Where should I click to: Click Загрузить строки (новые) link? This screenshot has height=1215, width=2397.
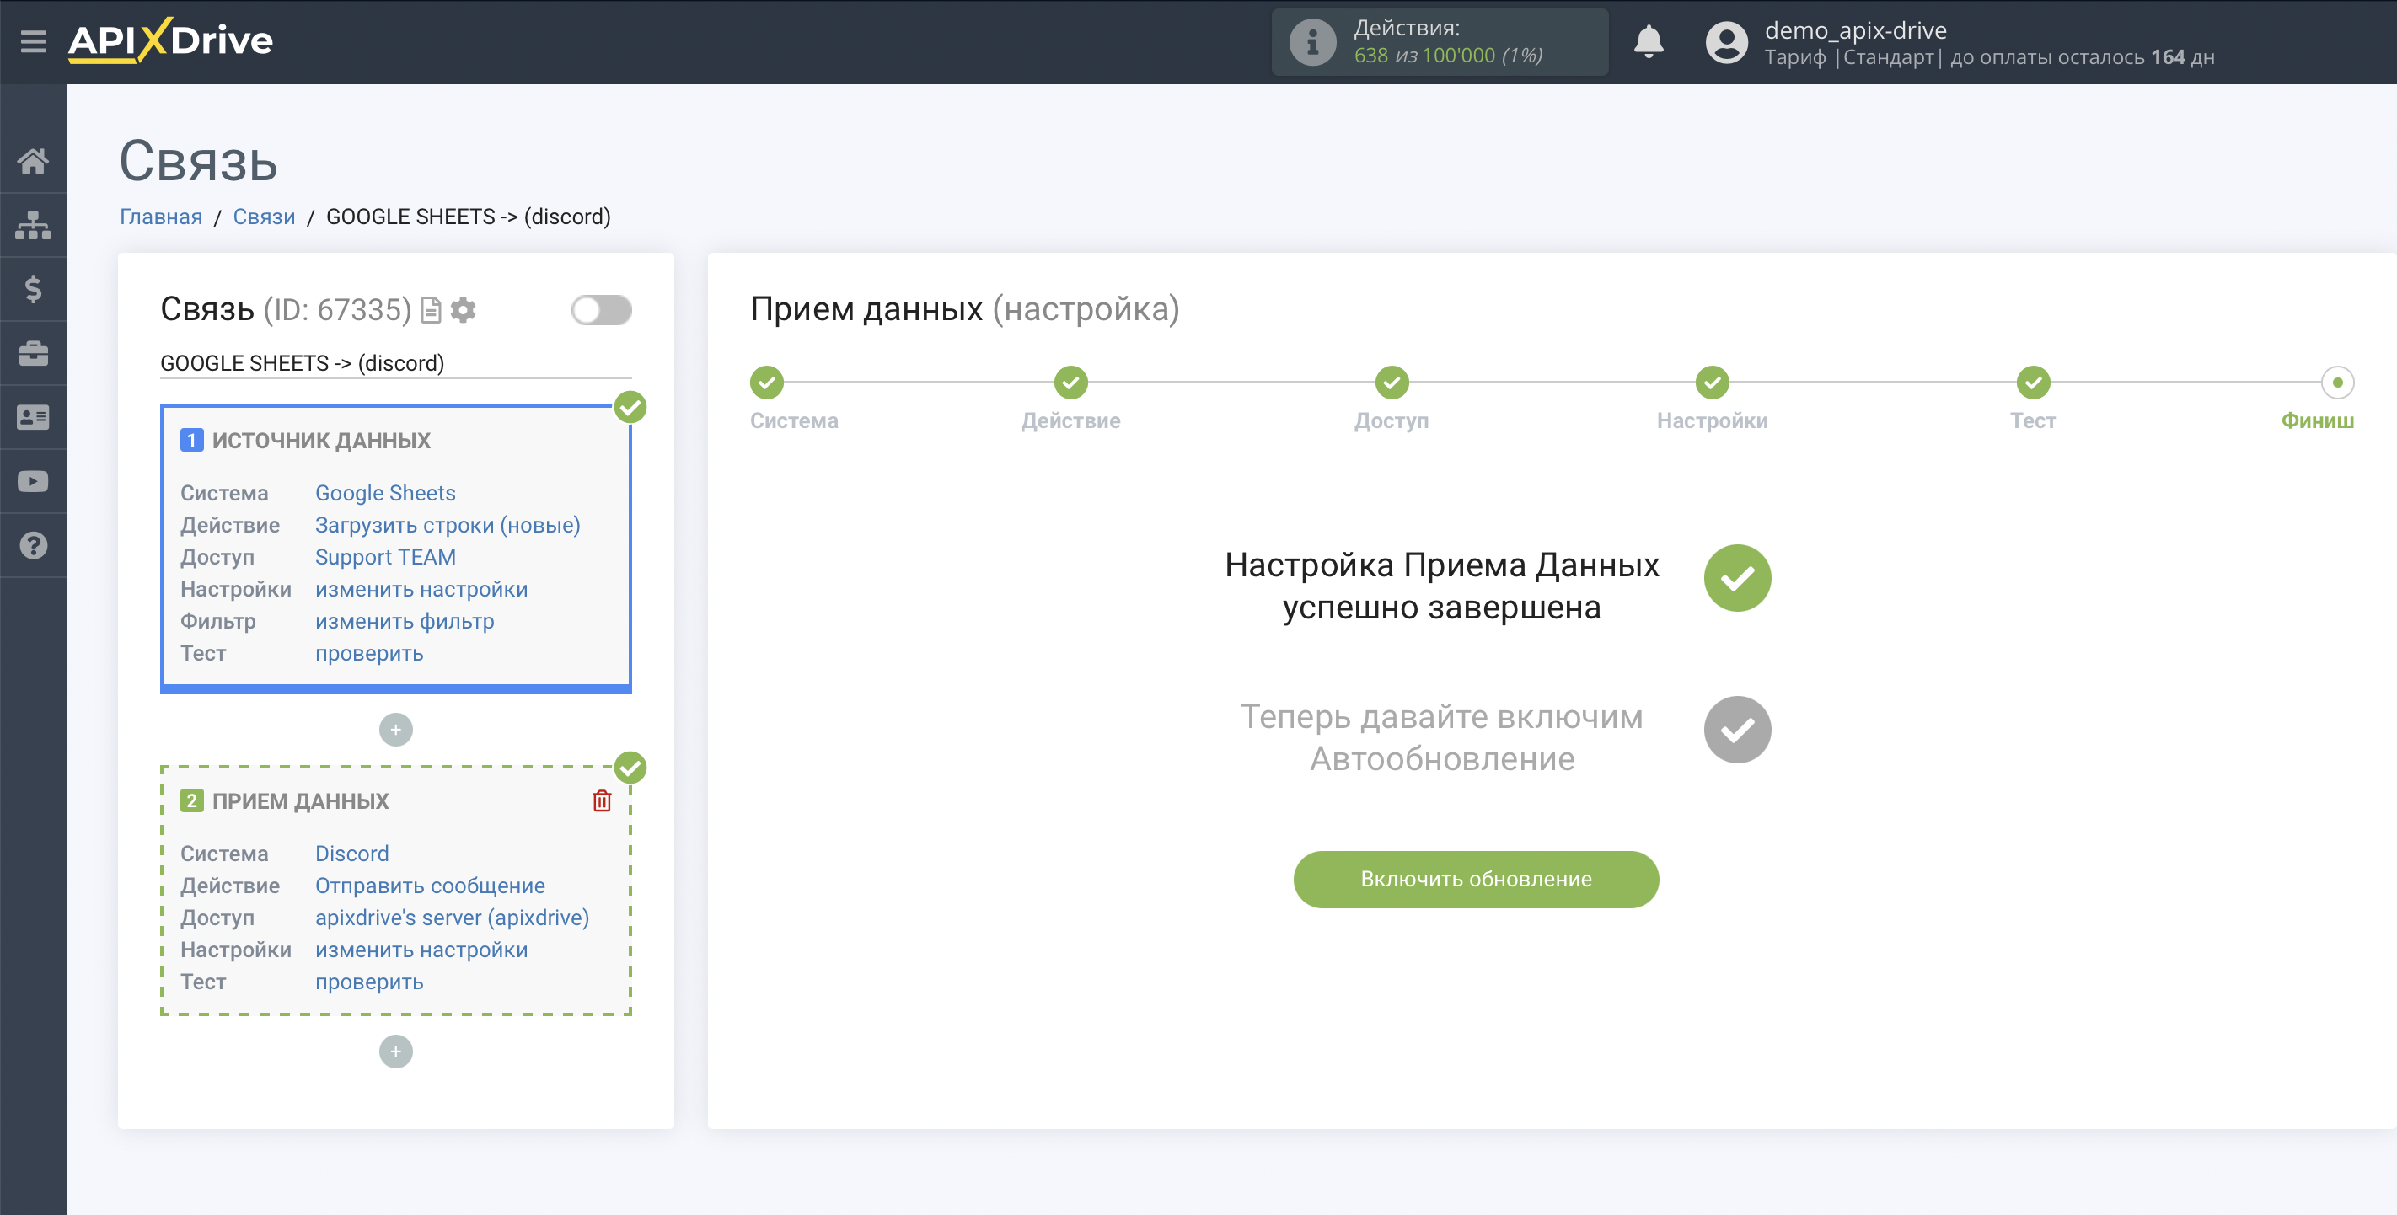tap(448, 526)
